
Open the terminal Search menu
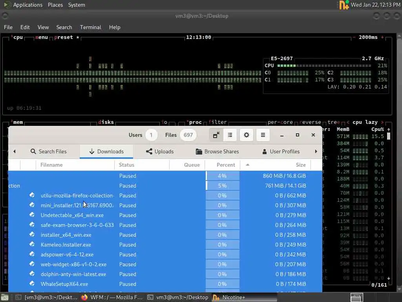(64, 27)
